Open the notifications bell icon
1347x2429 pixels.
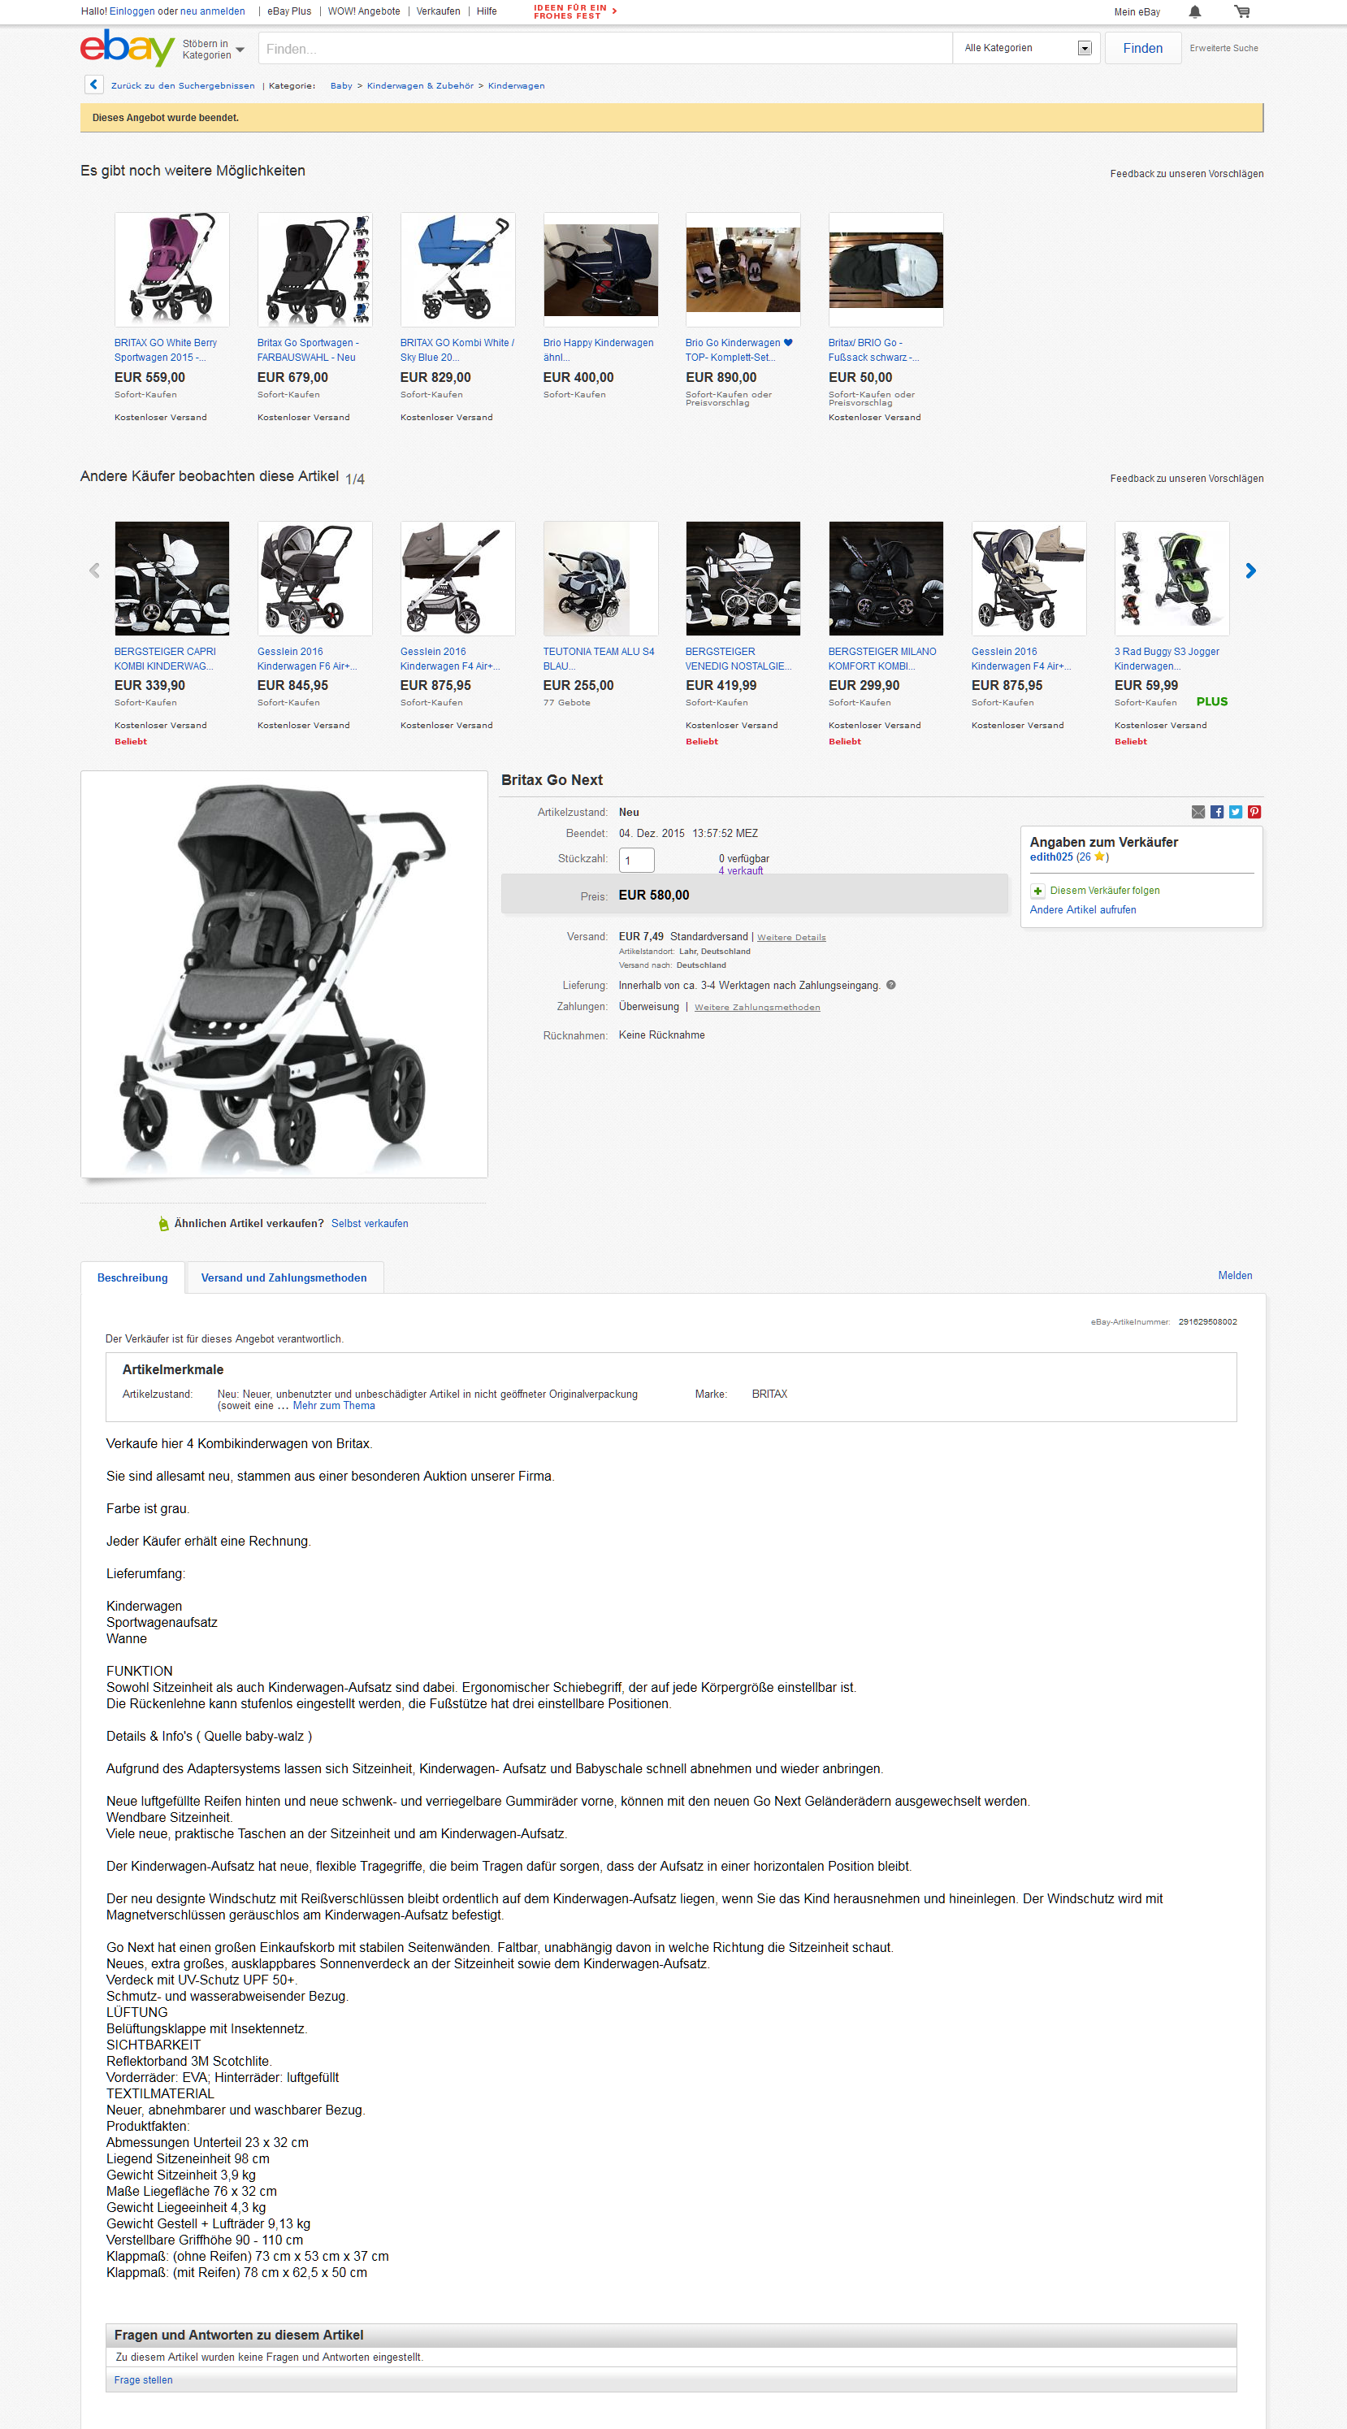click(x=1194, y=11)
